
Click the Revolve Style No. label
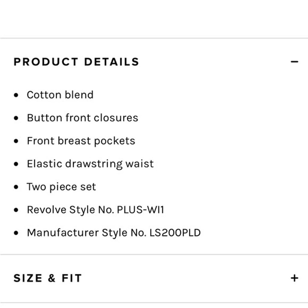(71, 210)
